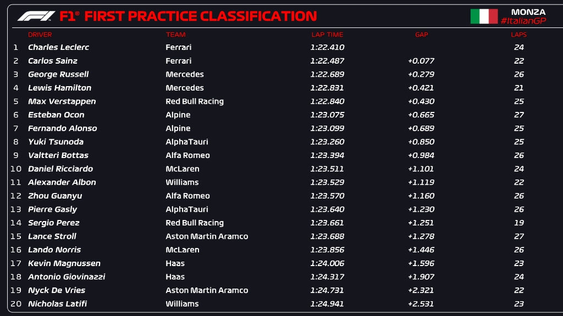The height and width of the screenshot is (316, 563).
Task: Click Esteban Ocon's lap count 27
Action: (519, 115)
